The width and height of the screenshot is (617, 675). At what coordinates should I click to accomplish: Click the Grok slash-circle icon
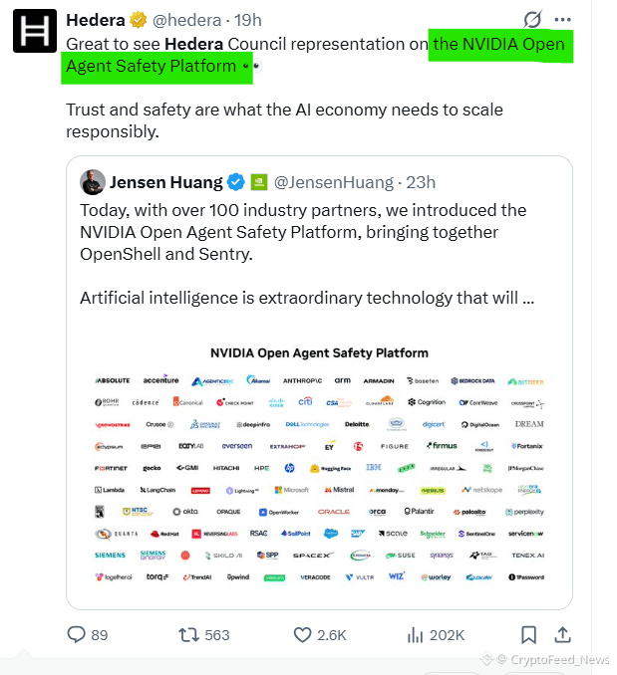pyautogui.click(x=532, y=19)
